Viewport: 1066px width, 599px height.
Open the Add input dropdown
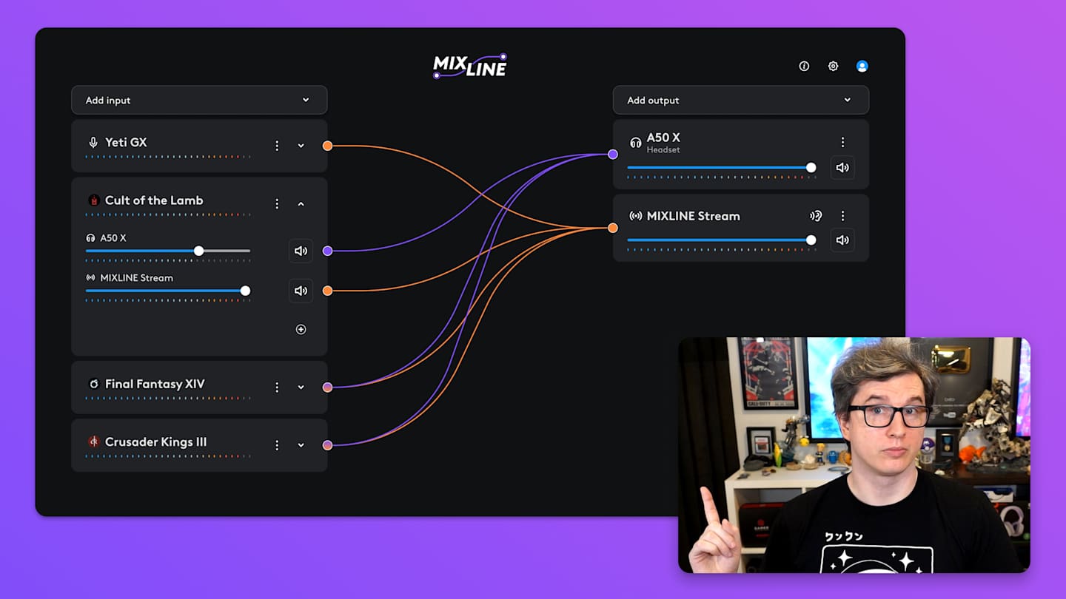tap(199, 100)
